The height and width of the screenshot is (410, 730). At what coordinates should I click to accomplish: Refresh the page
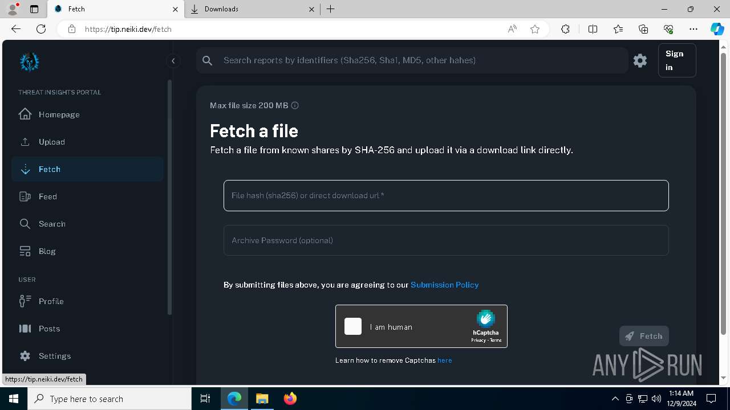(x=41, y=29)
